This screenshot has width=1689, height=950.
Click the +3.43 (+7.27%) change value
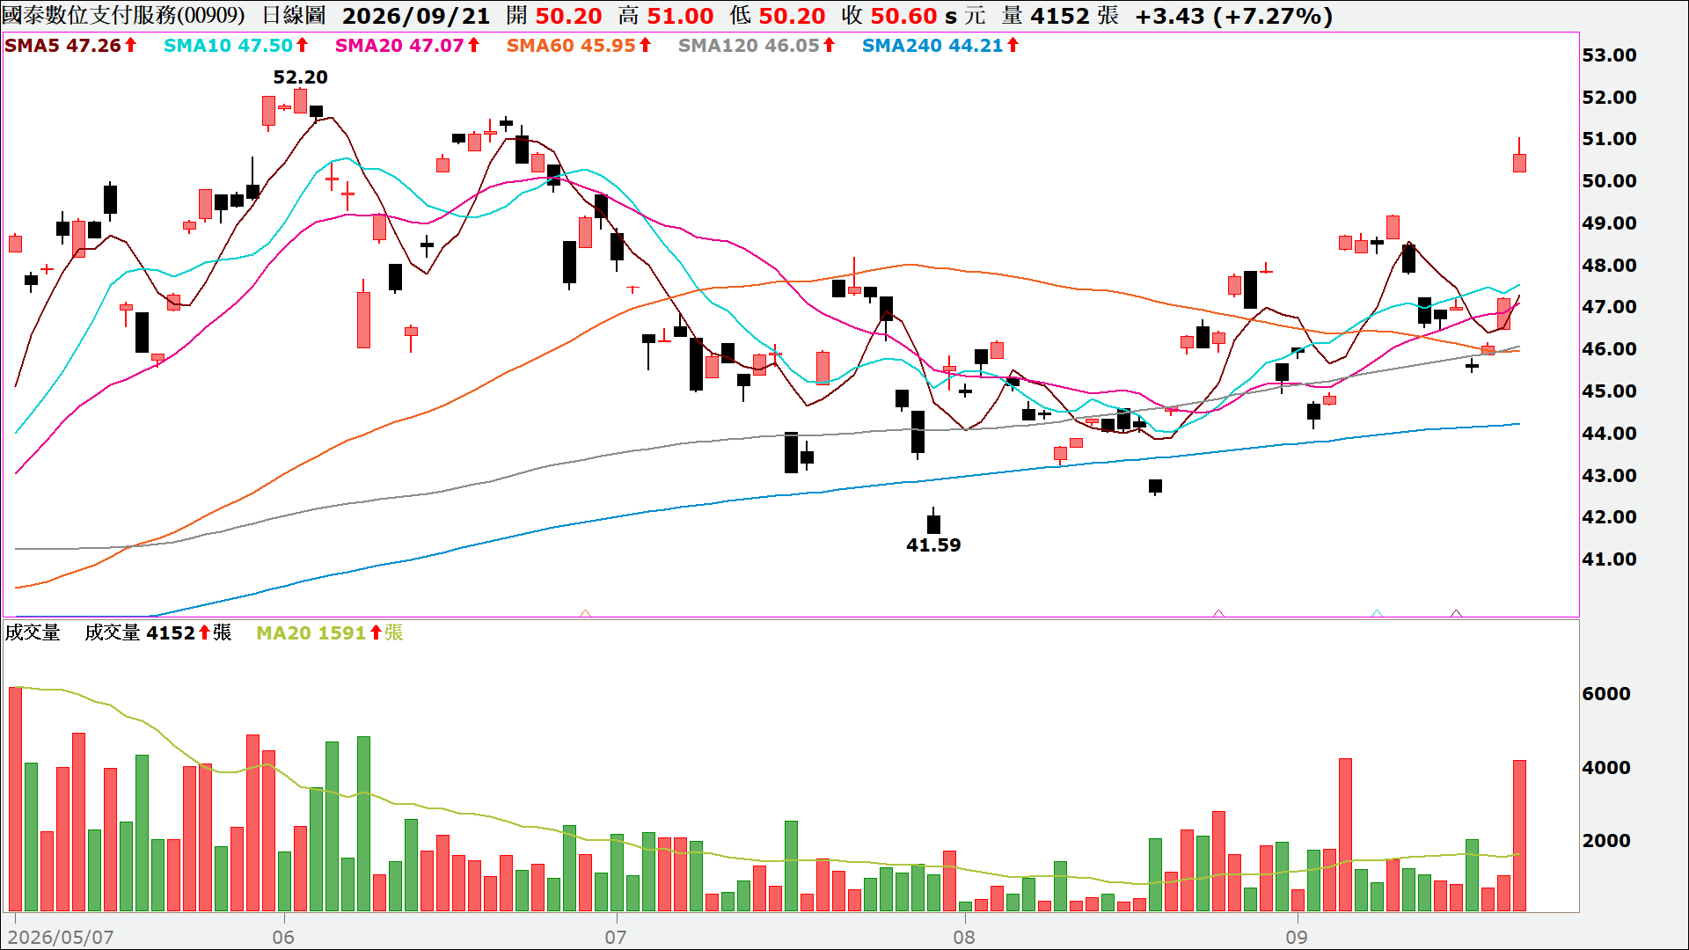click(x=1233, y=16)
